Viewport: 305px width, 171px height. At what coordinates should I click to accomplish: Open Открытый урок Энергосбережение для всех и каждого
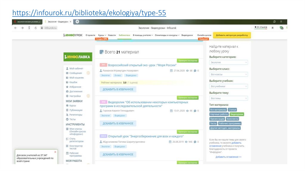(x=146, y=136)
